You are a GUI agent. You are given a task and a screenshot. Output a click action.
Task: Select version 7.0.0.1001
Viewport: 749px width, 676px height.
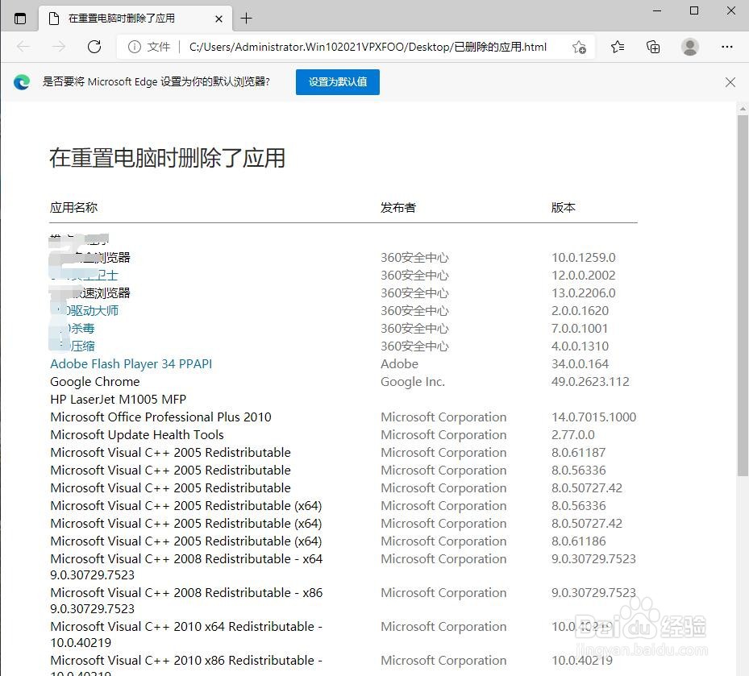(x=580, y=329)
